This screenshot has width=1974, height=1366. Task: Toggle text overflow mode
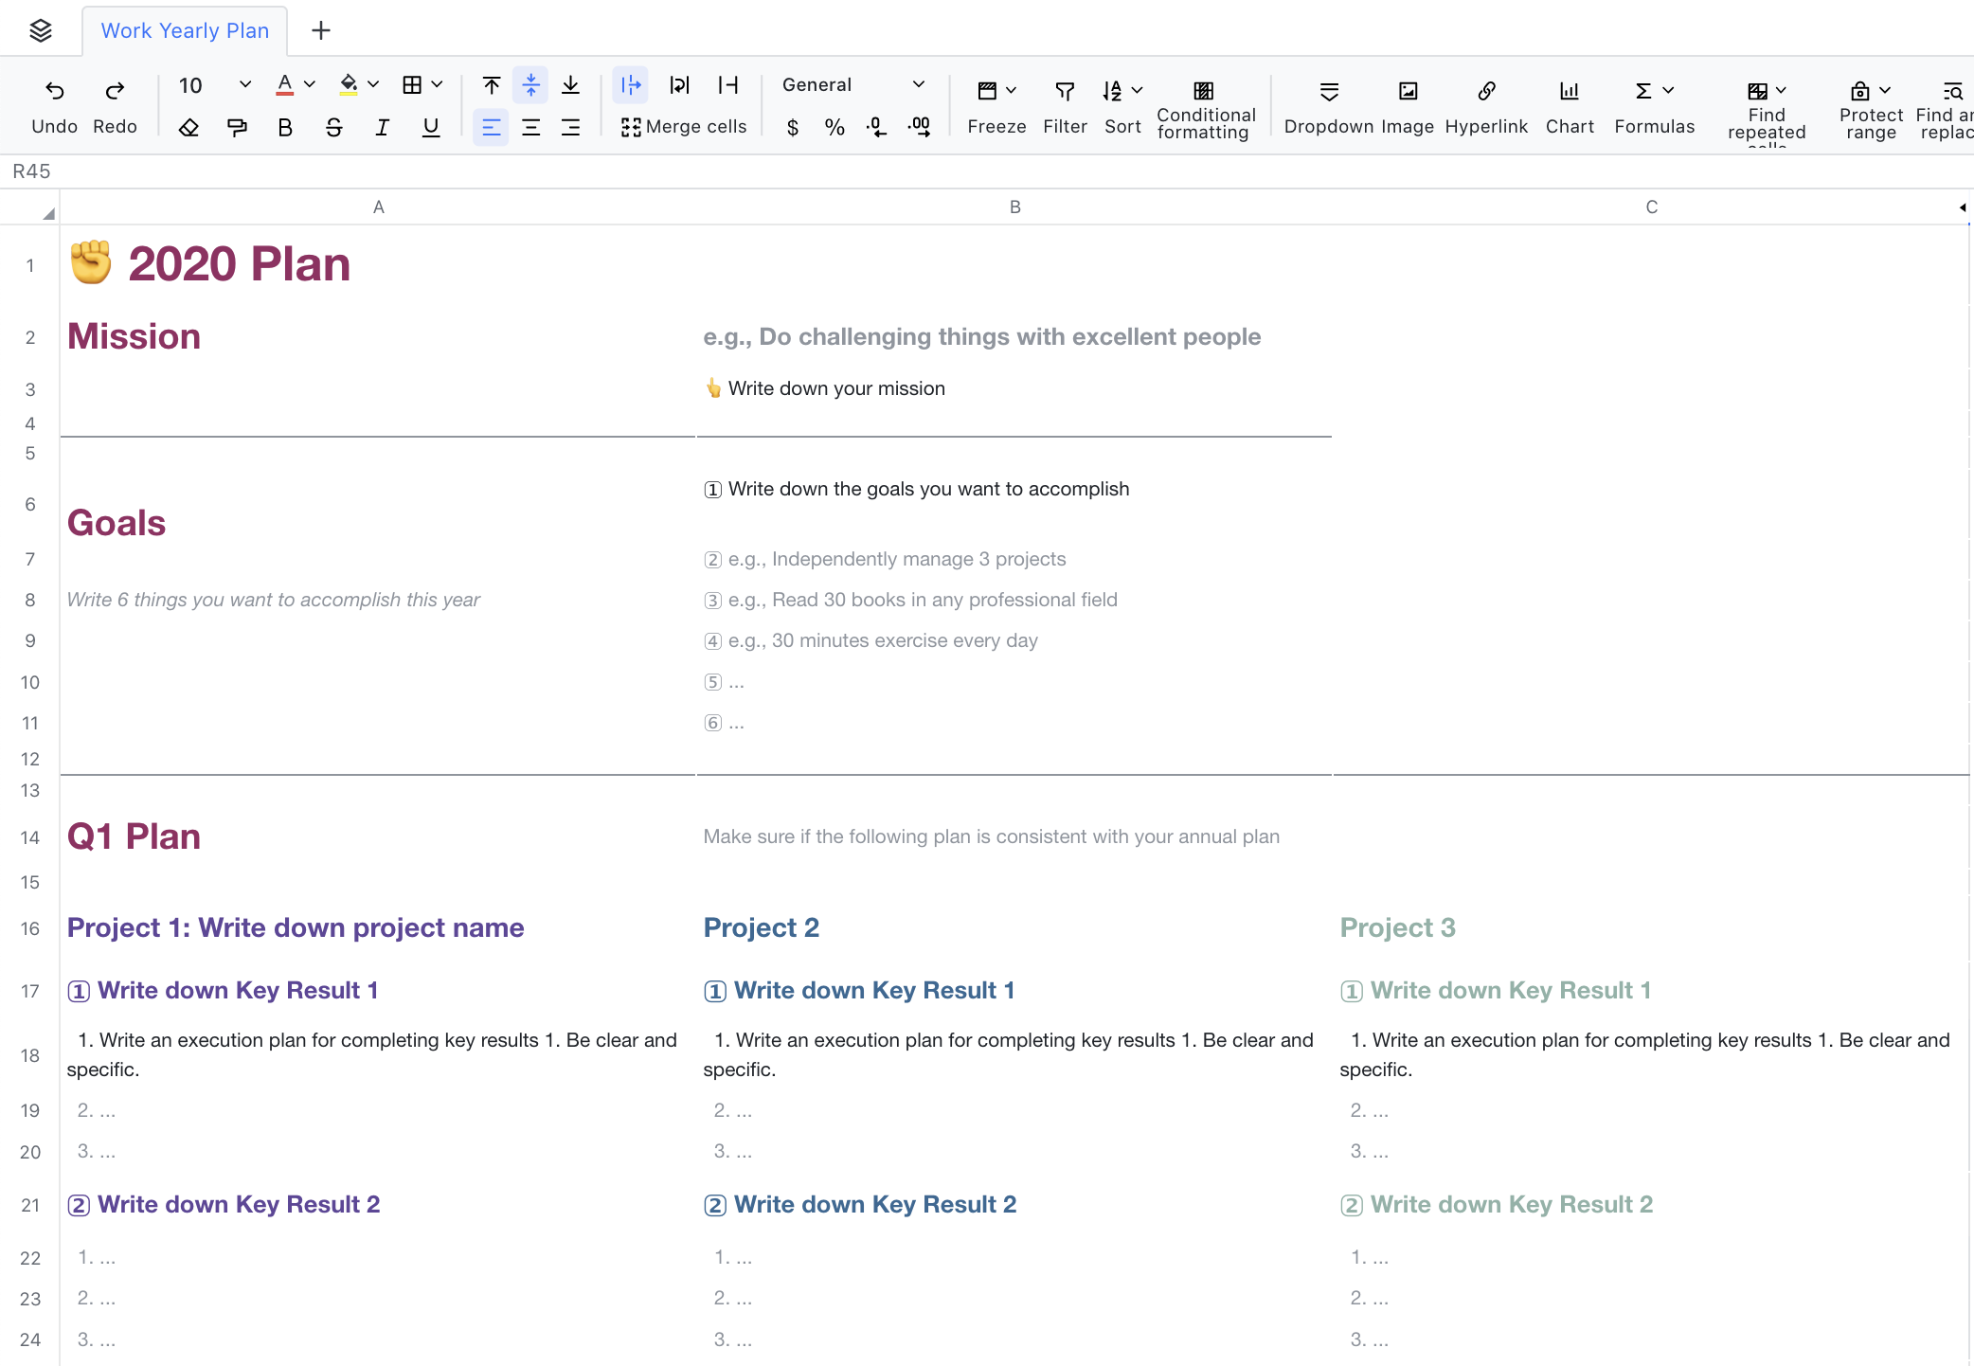coord(631,85)
